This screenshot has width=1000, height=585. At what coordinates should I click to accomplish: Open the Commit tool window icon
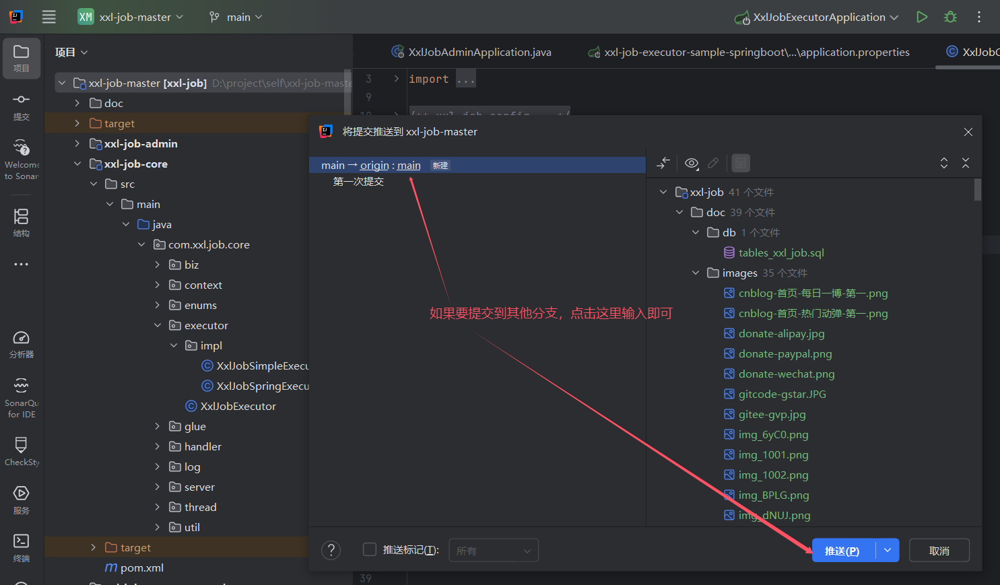22,106
